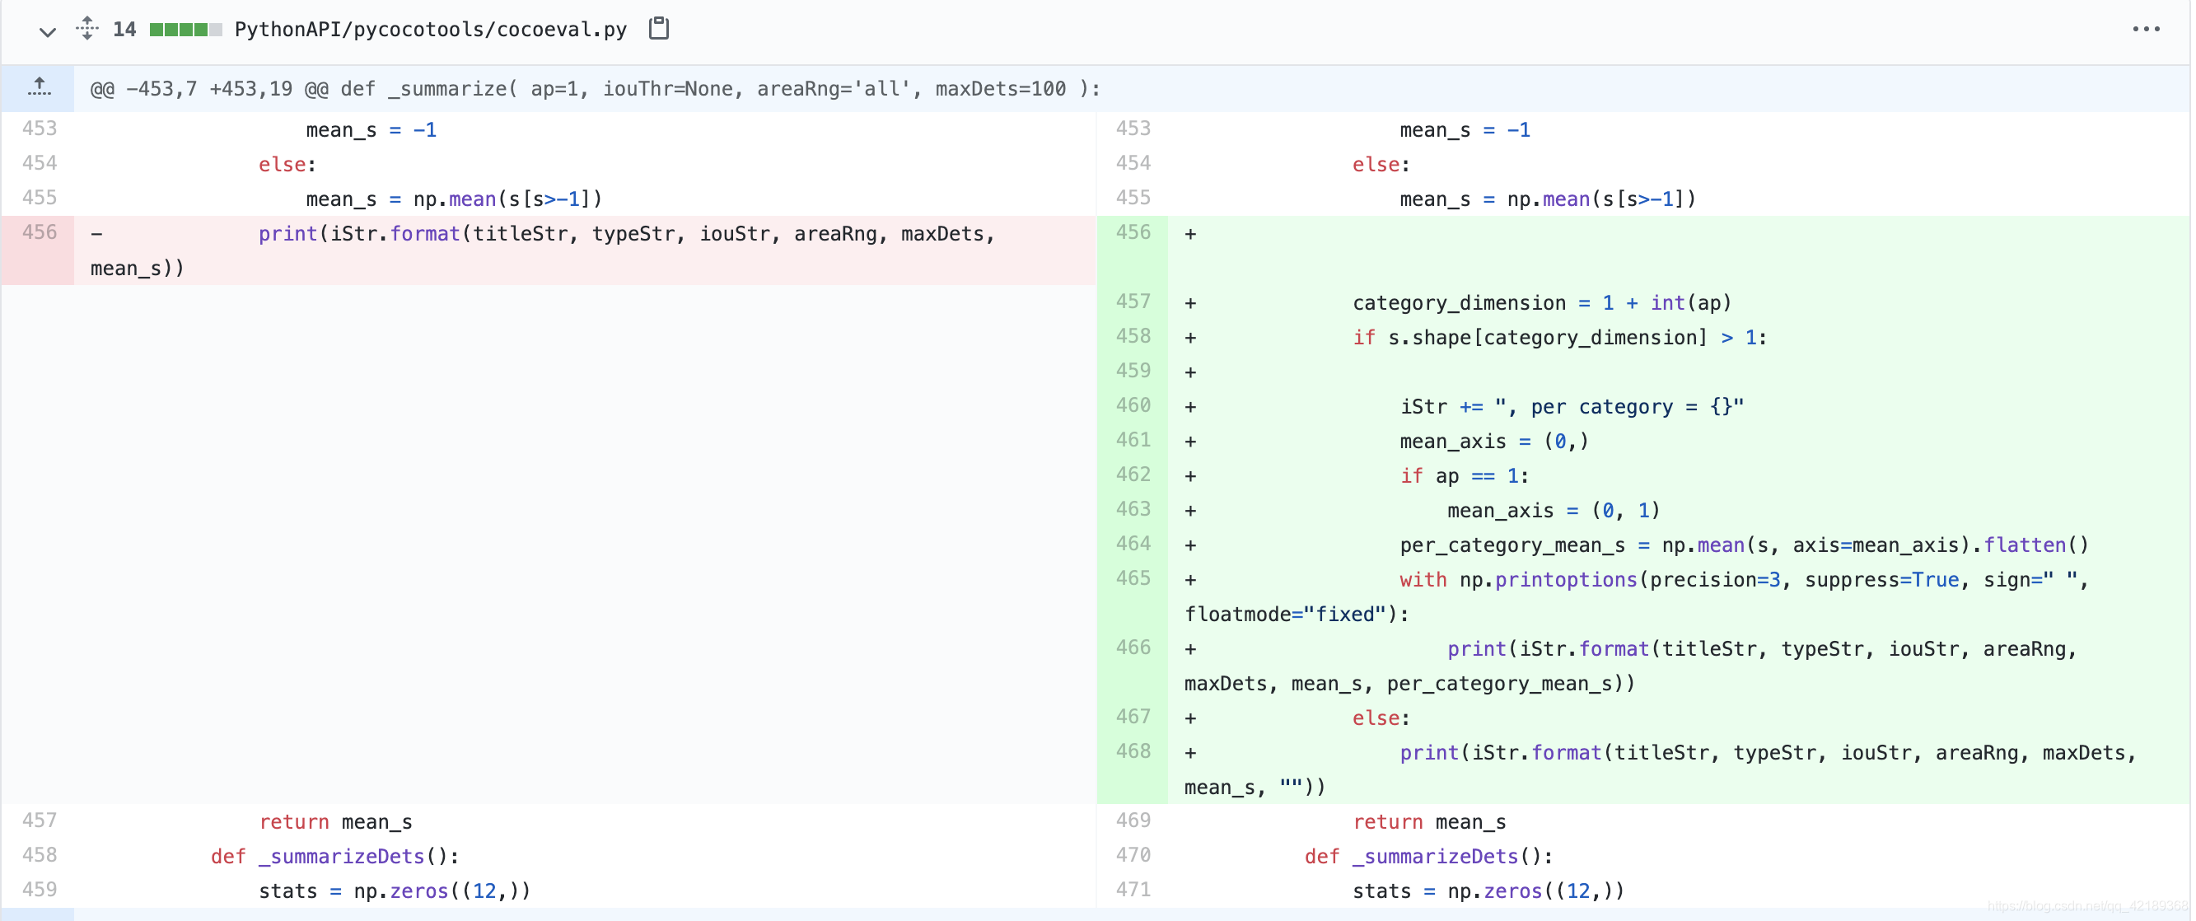Click plus marker on added line 468
The height and width of the screenshot is (921, 2196).
[1190, 753]
